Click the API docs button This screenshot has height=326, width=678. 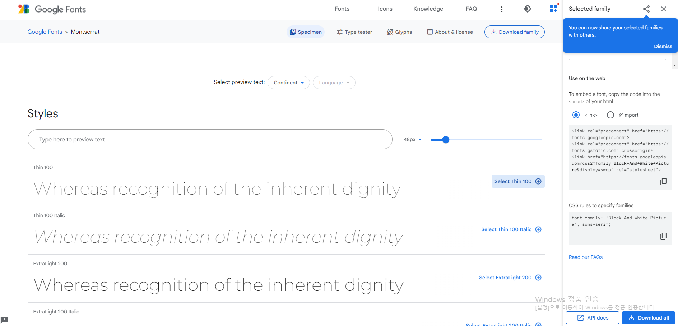tap(593, 318)
